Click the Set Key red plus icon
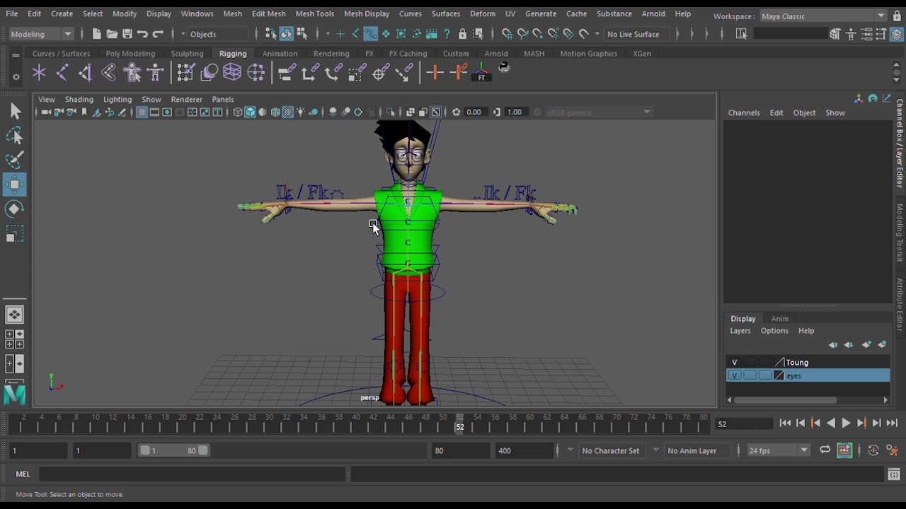The image size is (906, 509). (435, 72)
